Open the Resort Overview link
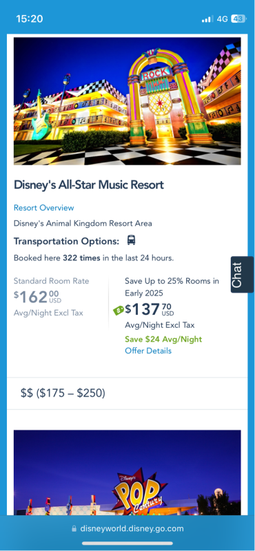255x551 pixels. 44,208
